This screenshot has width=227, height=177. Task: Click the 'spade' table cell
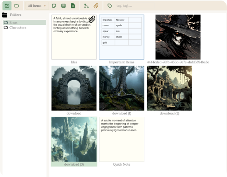[122, 25]
